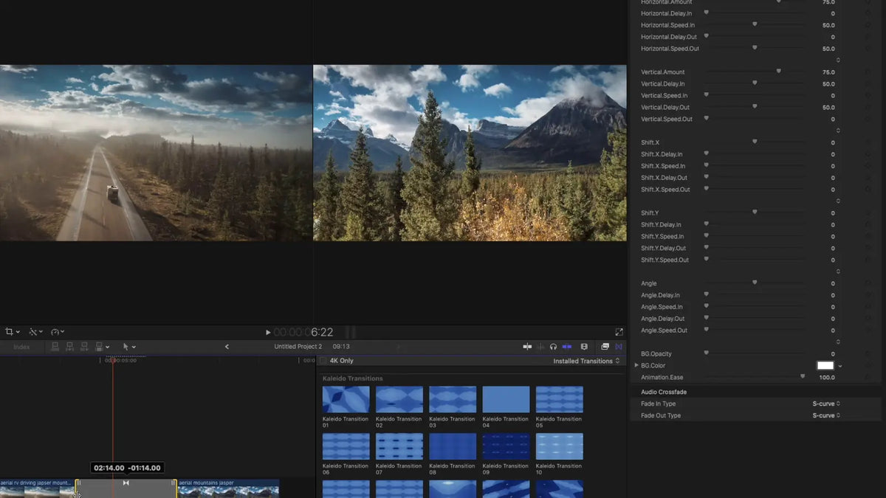Click the Shift.X value field
This screenshot has width=886, height=498.
pyautogui.click(x=833, y=142)
